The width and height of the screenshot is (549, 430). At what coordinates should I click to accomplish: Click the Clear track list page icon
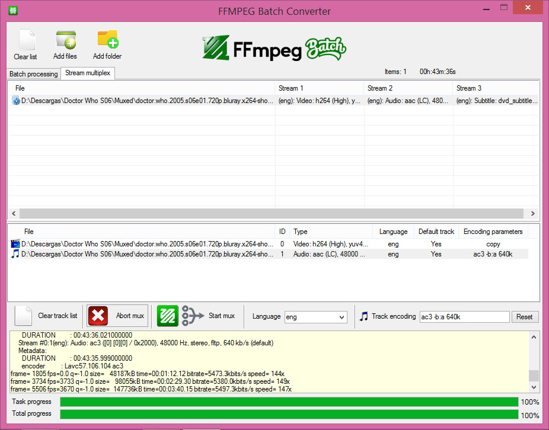click(23, 316)
